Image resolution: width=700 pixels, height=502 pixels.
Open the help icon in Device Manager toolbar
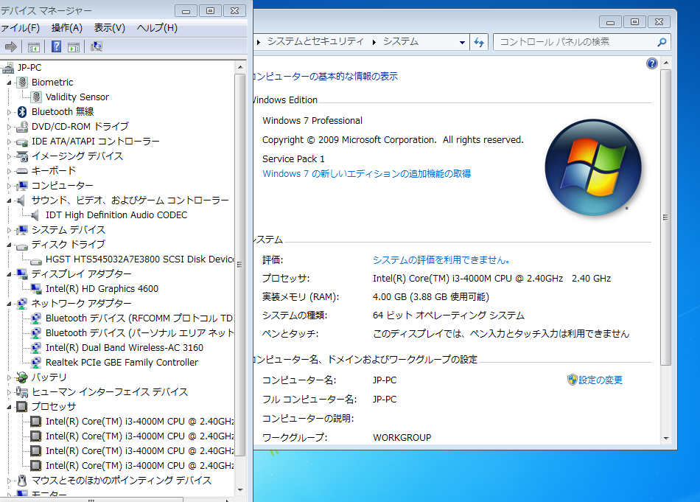point(56,46)
